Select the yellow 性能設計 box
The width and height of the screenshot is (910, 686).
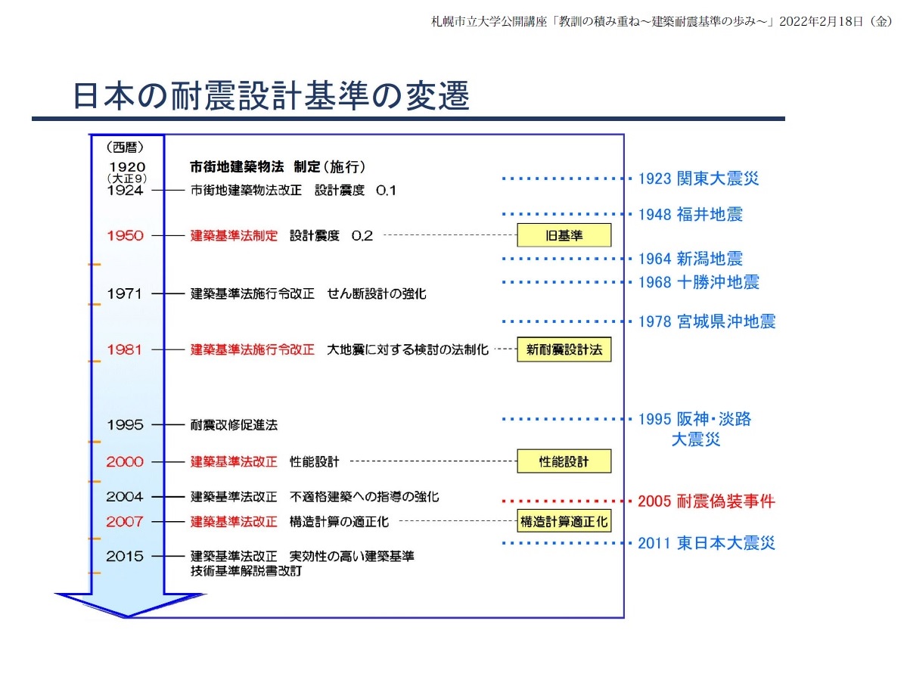[564, 461]
